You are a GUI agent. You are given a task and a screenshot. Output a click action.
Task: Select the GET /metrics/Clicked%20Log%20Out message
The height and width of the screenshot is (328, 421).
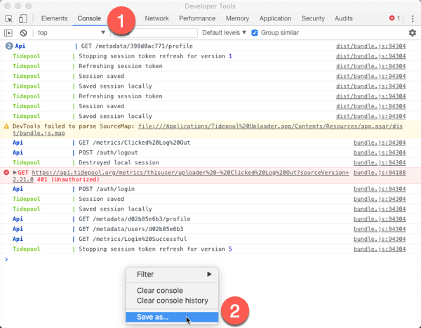(x=134, y=143)
